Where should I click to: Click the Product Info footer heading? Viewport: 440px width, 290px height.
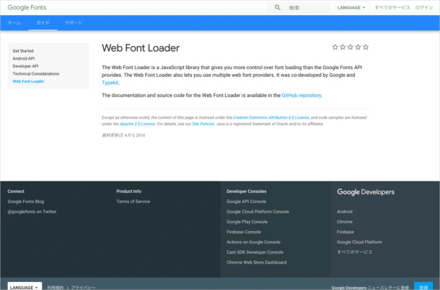[129, 191]
